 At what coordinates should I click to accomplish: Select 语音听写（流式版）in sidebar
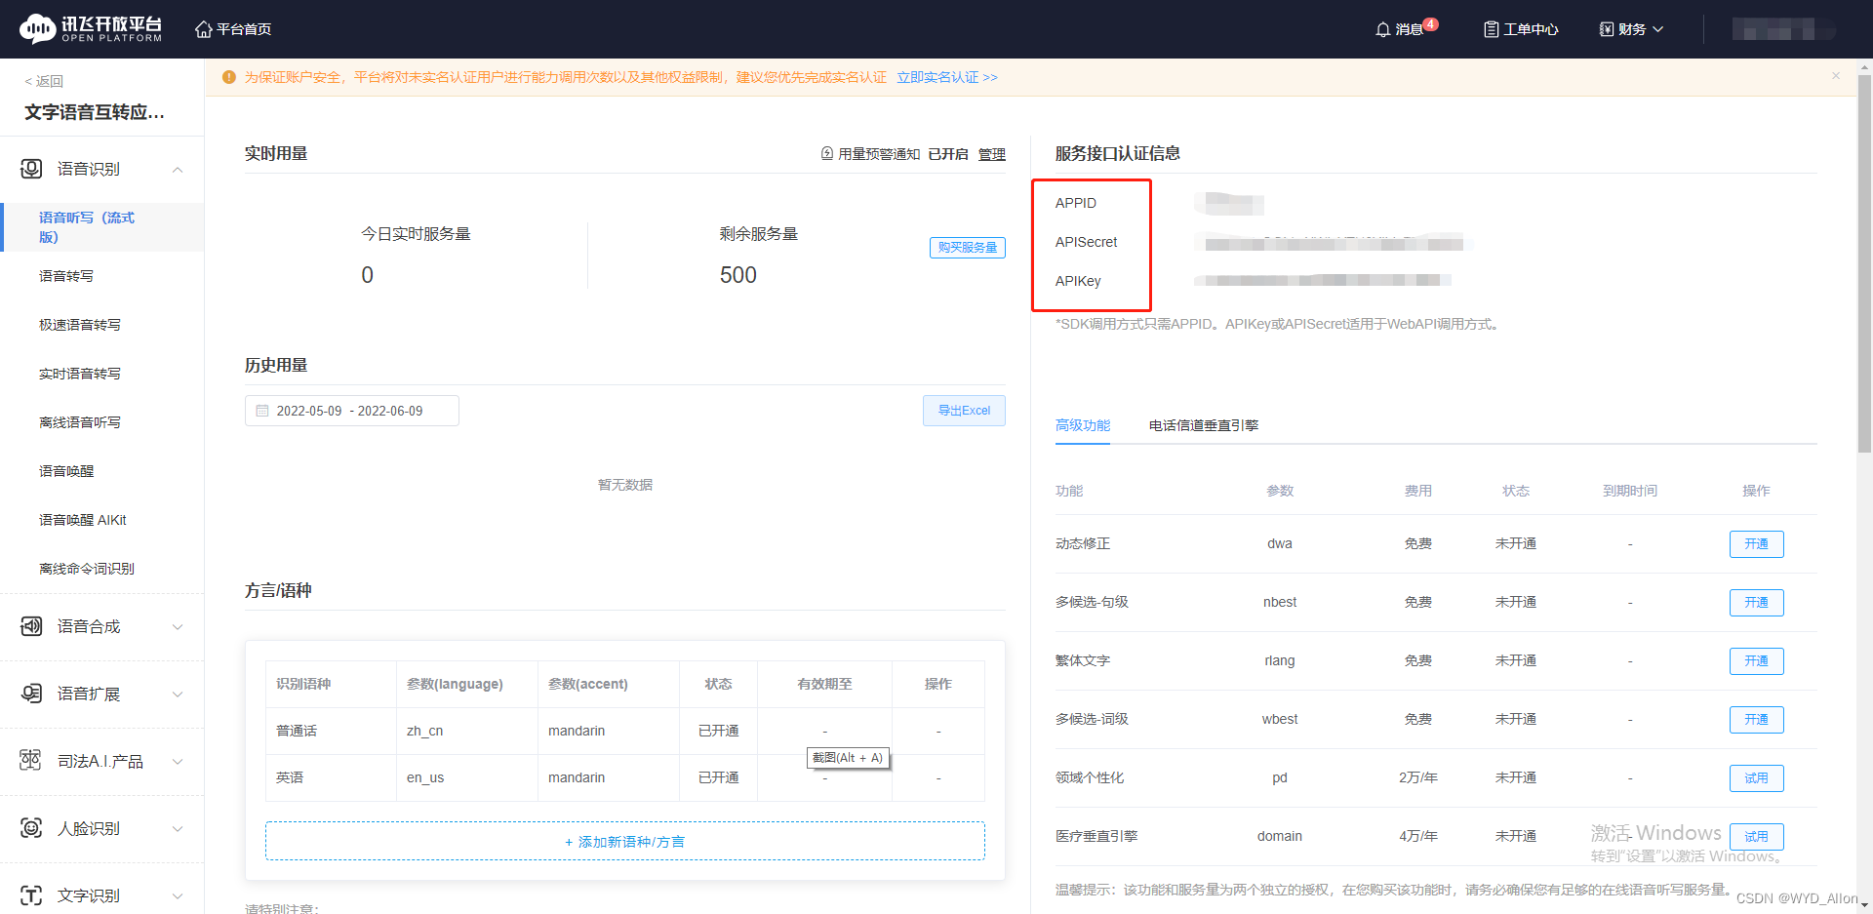(102, 227)
